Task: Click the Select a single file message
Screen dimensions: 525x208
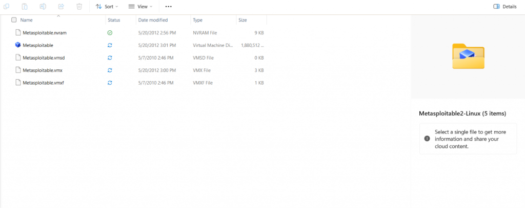Action: coord(470,139)
